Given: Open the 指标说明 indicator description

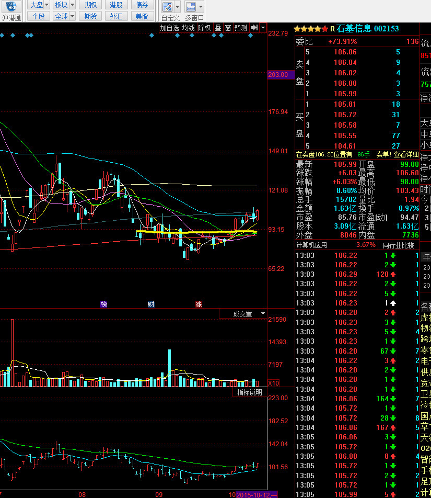Looking at the screenshot, I should [250, 392].
